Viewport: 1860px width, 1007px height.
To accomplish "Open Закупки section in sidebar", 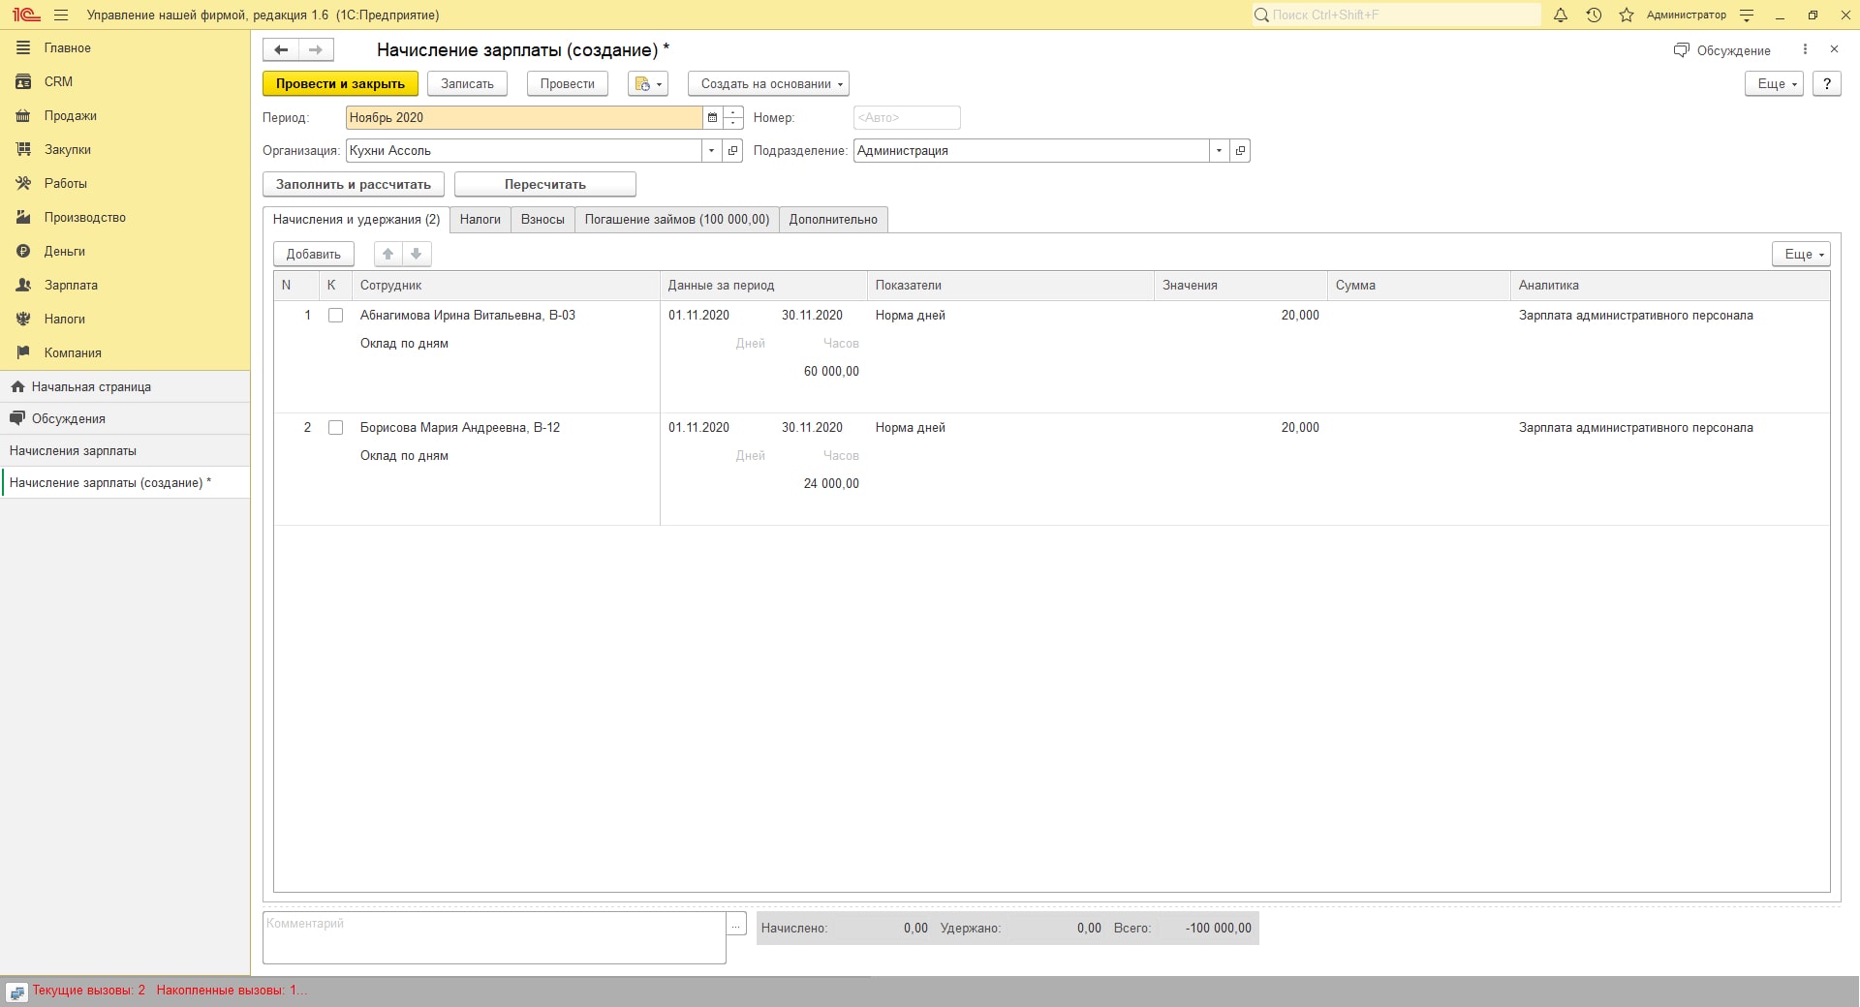I will (125, 150).
